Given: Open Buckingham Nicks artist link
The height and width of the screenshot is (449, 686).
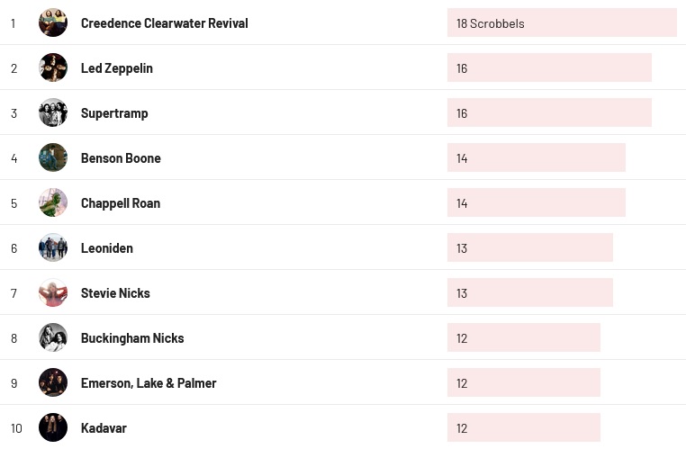Looking at the screenshot, I should coord(132,338).
